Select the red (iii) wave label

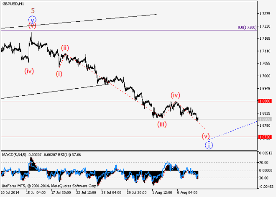coord(162,124)
